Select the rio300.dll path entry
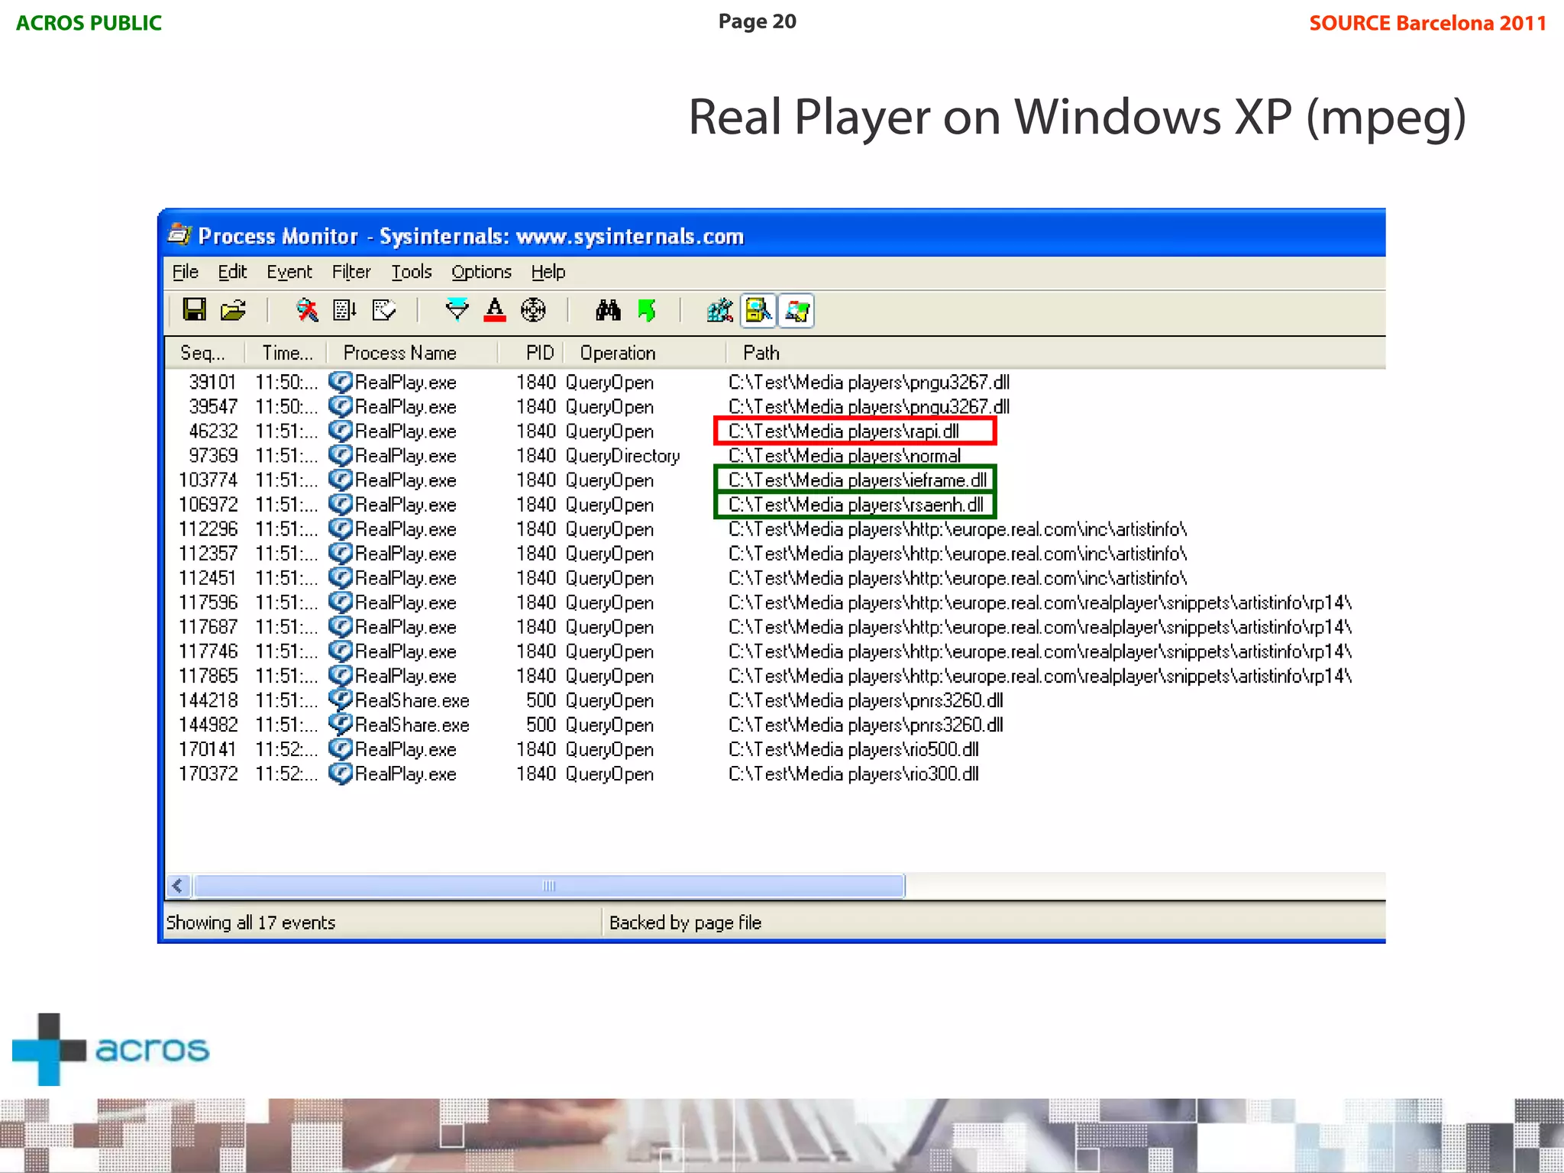 854,774
